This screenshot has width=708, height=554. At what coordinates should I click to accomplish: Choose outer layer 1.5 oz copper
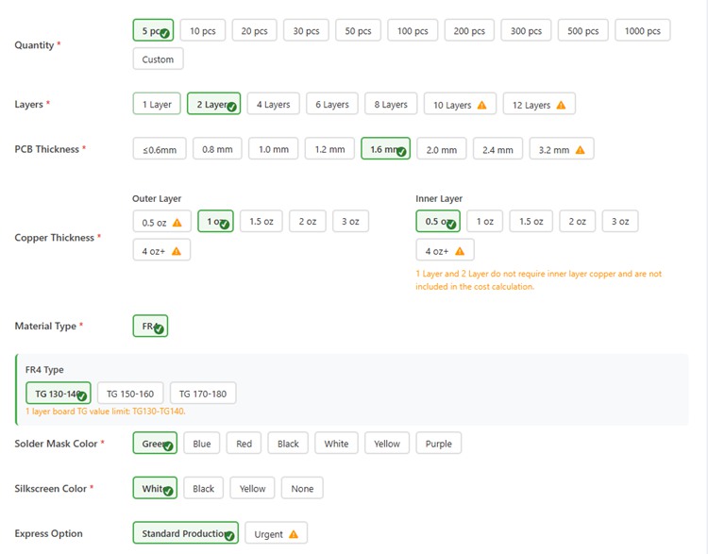pos(261,222)
